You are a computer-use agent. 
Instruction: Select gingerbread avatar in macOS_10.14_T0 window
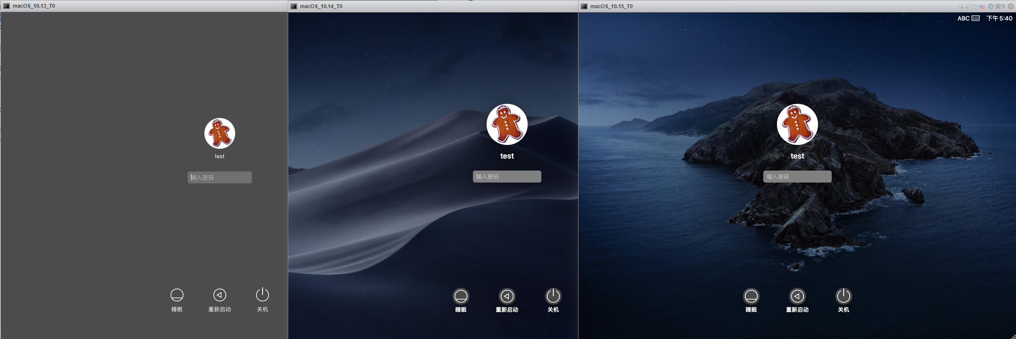click(x=507, y=124)
